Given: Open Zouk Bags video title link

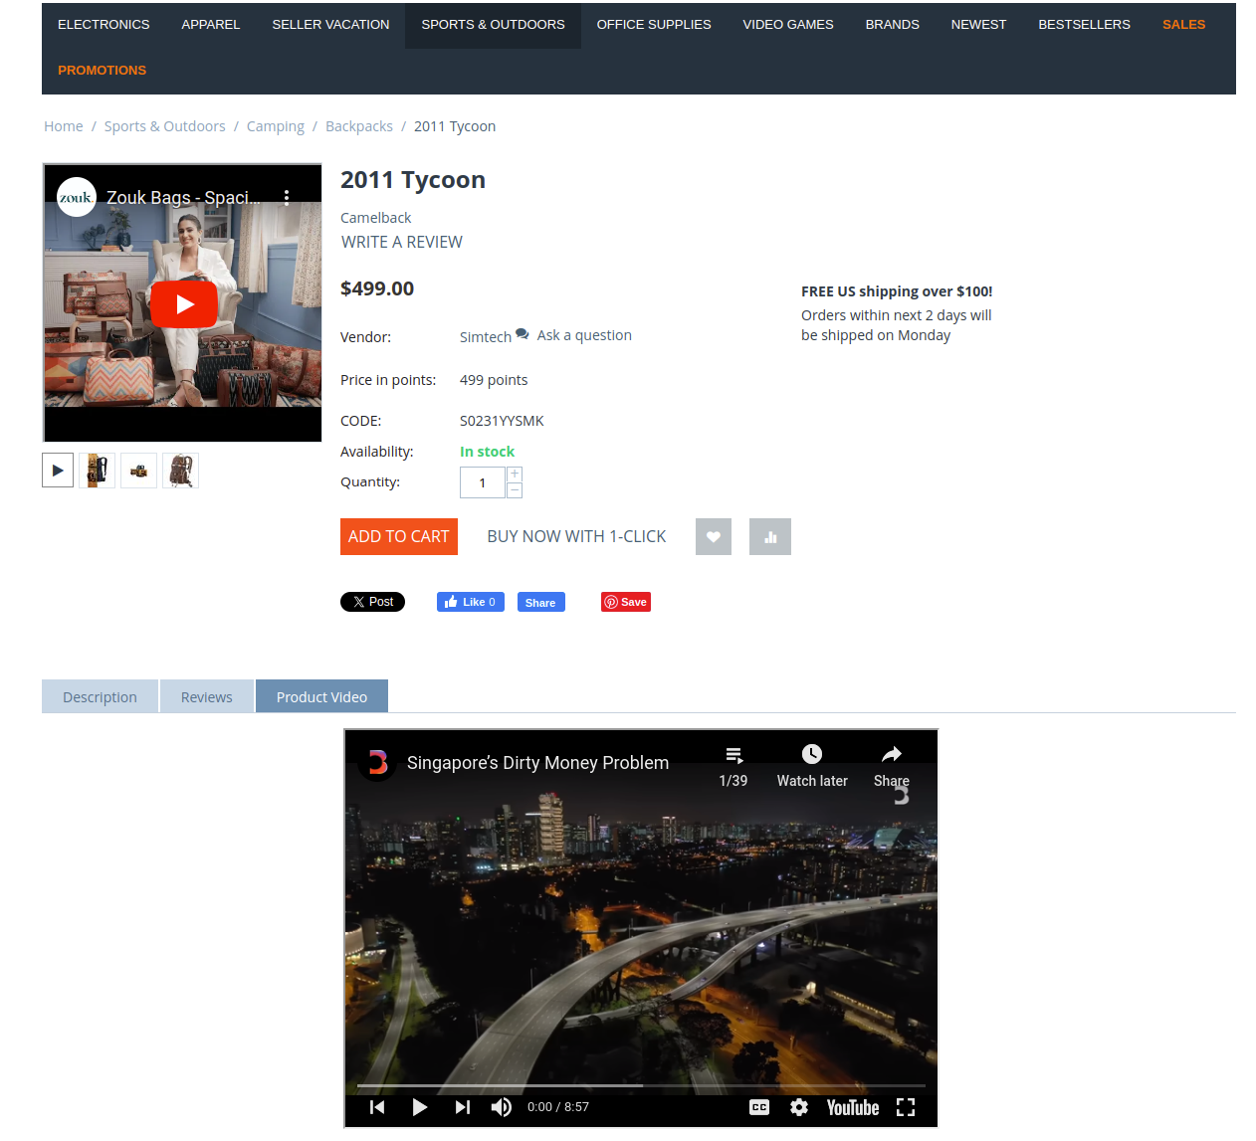Looking at the screenshot, I should (184, 197).
